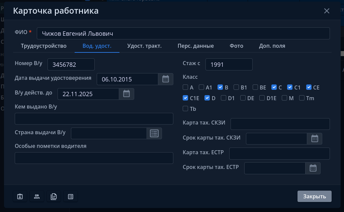Uncheck the B license class checkbox
This screenshot has width=344, height=212.
tap(220, 87)
